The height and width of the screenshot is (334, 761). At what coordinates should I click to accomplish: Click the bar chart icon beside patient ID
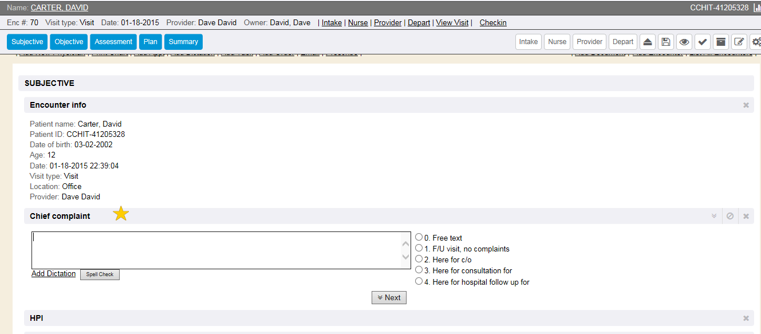(756, 8)
